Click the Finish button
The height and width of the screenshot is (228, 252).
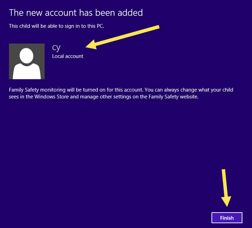[227, 218]
